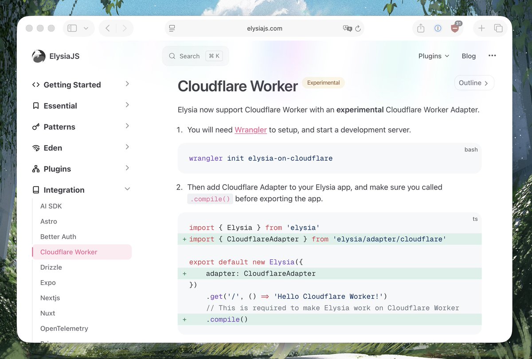Open the three-dot more menu

(492, 56)
